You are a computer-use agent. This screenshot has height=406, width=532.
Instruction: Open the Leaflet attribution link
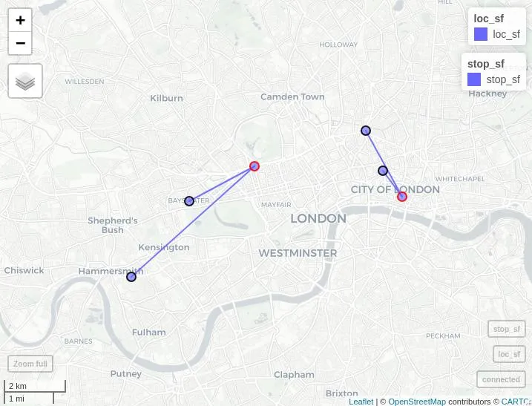(x=361, y=402)
